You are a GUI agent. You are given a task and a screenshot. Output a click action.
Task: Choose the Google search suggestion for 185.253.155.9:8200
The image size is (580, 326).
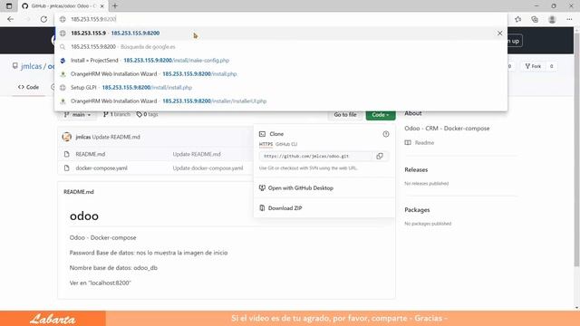click(281, 47)
